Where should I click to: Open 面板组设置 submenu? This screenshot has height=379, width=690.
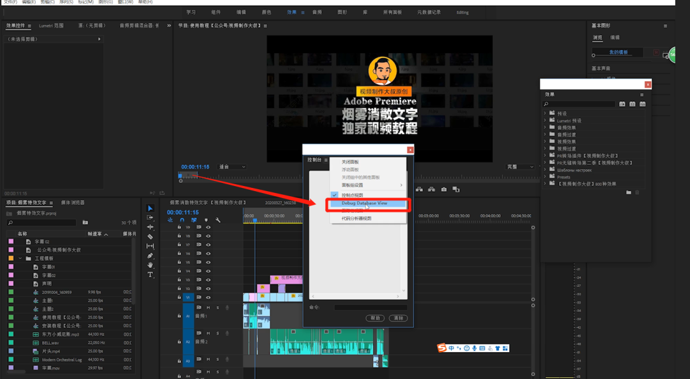click(x=368, y=185)
